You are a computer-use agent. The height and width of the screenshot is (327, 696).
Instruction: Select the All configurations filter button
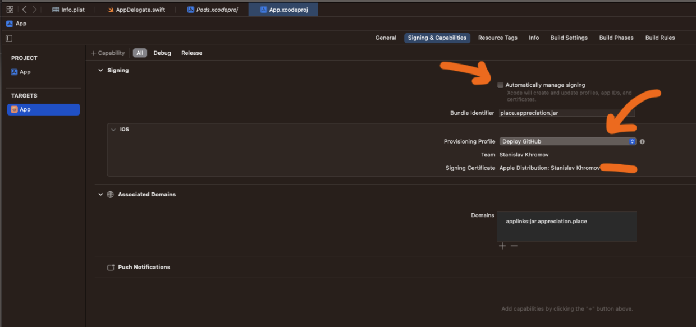pyautogui.click(x=140, y=53)
